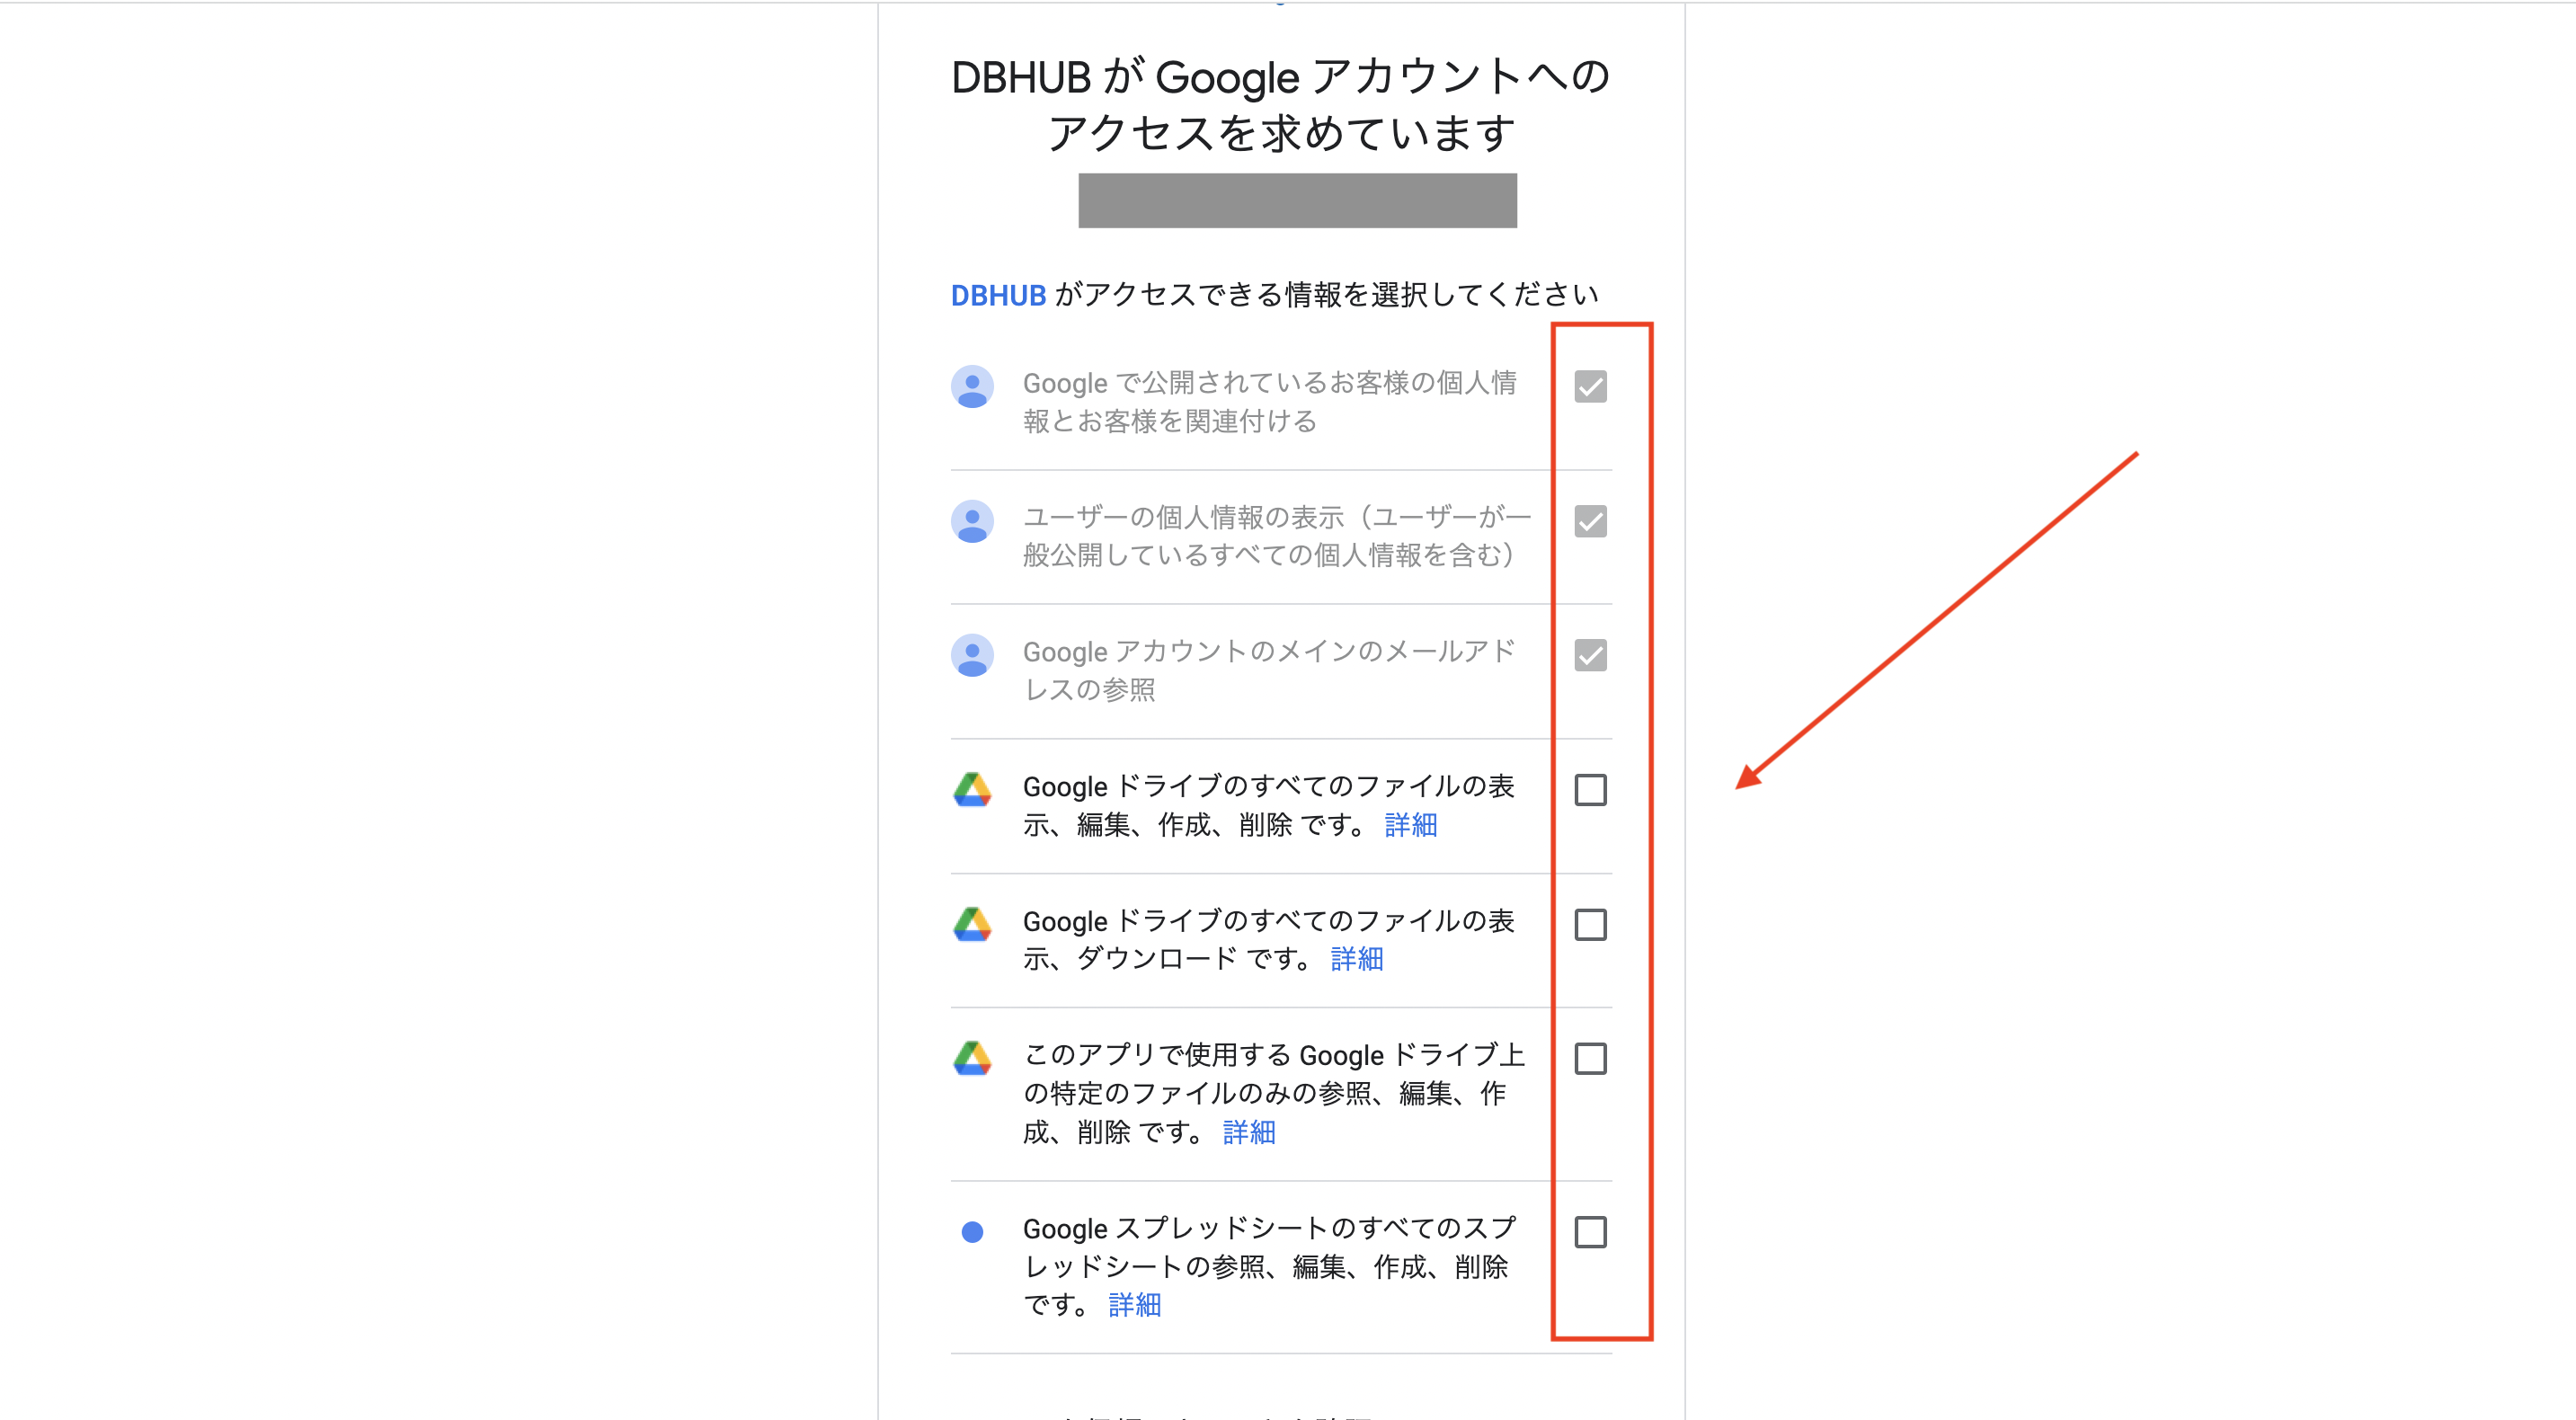This screenshot has height=1420, width=2576.
Task: Enable full Drive edit and delete access checkbox
Action: (1590, 790)
